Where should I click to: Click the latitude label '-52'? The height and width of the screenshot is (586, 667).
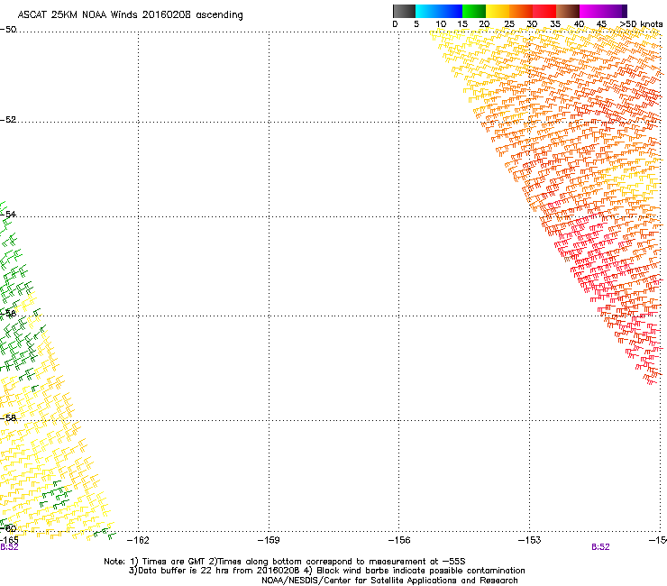coord(8,120)
